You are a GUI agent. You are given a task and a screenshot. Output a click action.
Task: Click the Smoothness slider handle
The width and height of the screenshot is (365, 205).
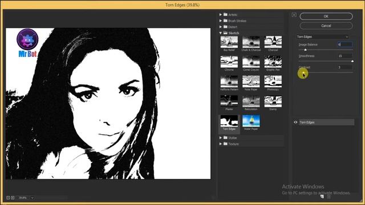[x=352, y=61]
